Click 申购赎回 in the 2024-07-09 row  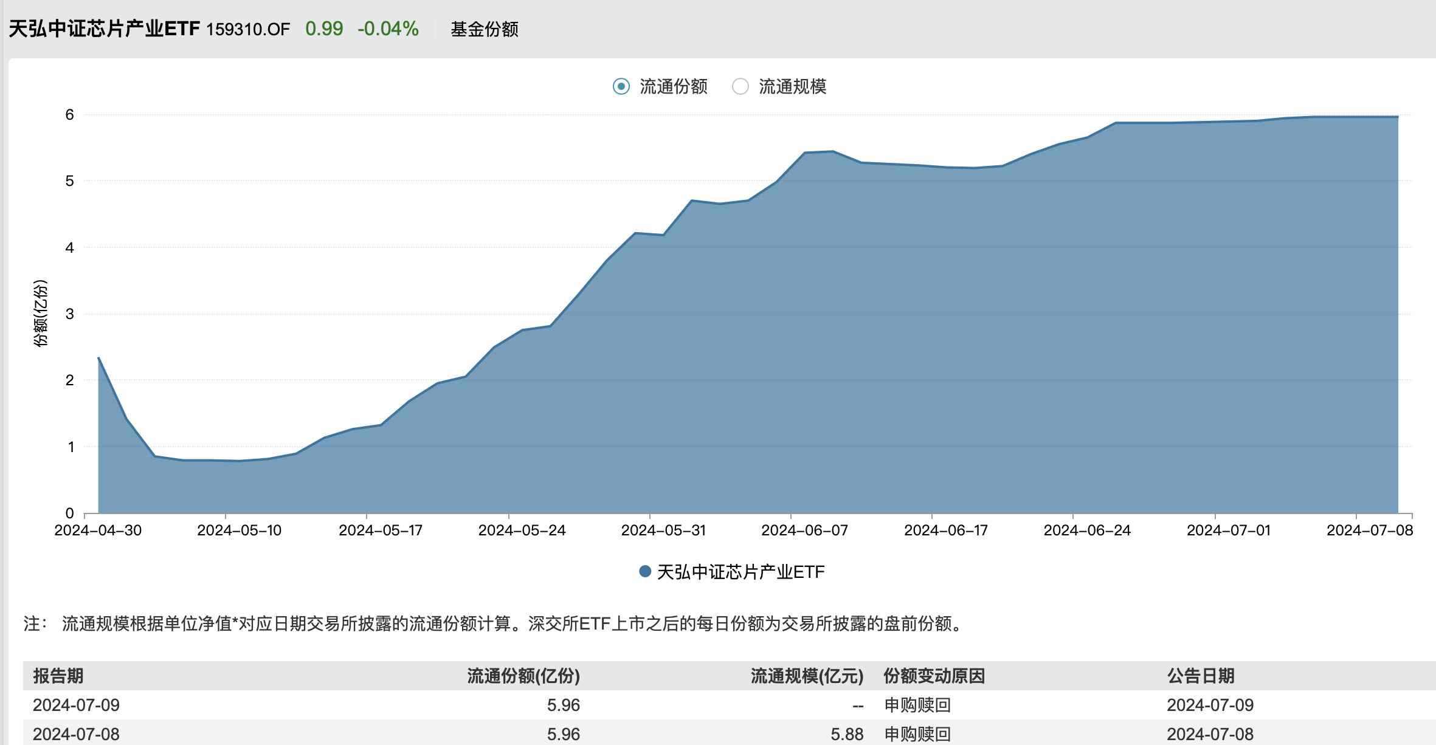(x=917, y=705)
